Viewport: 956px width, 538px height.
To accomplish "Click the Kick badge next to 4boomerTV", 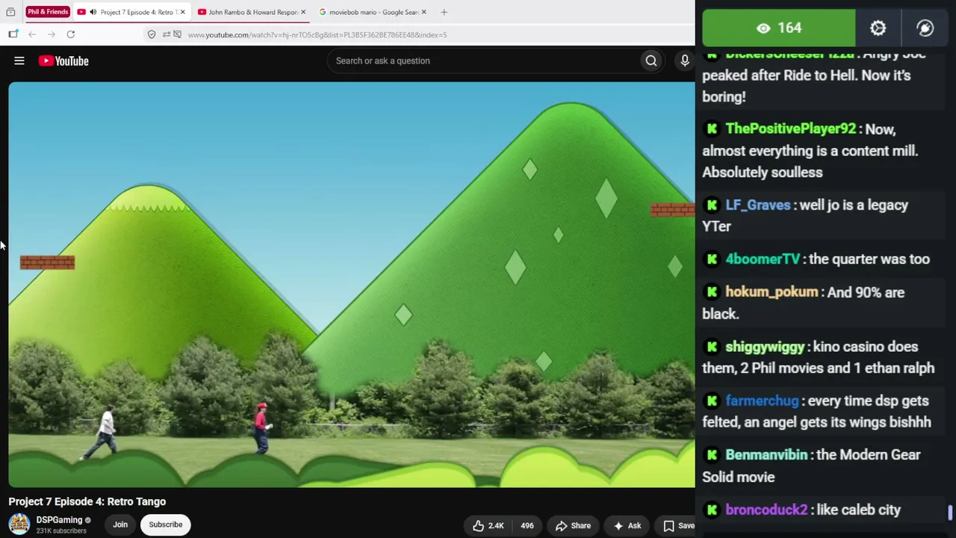I will point(712,259).
